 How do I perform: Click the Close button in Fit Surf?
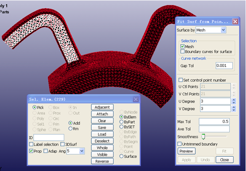(x=225, y=160)
